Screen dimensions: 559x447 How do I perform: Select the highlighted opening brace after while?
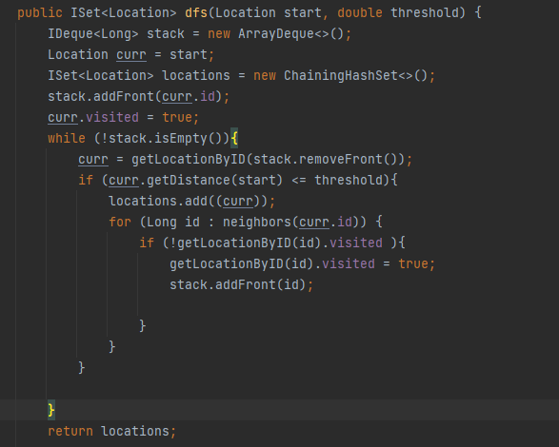pos(234,138)
